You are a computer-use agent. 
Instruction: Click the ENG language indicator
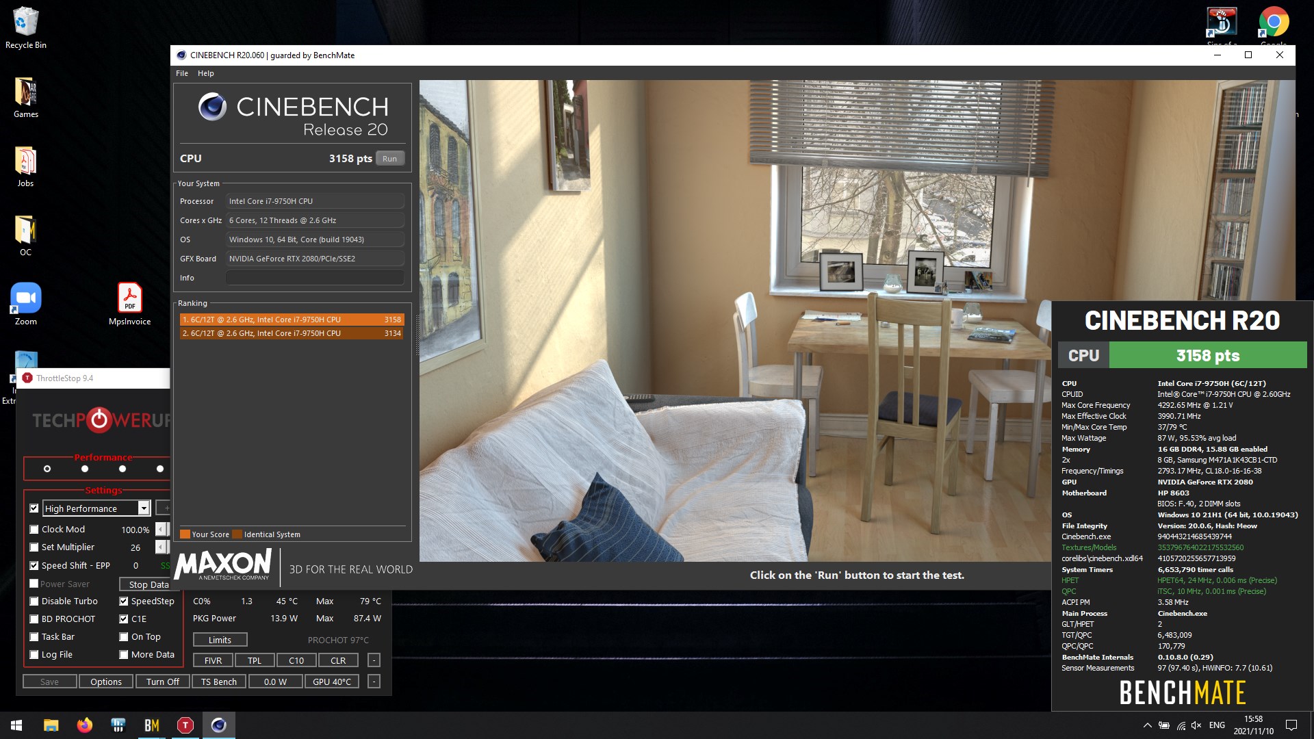click(x=1217, y=725)
